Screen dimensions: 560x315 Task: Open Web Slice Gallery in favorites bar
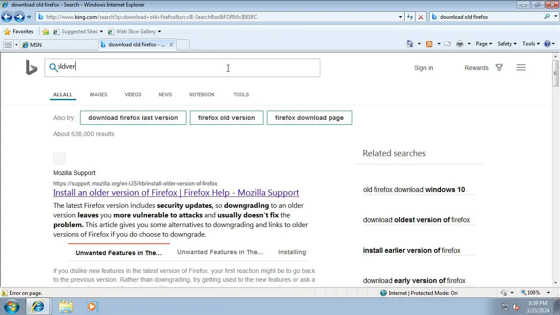click(x=134, y=31)
